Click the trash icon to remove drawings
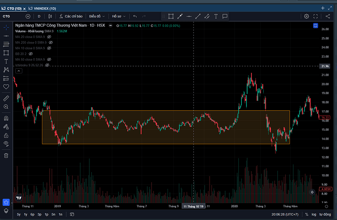This screenshot has width=337, height=220. tap(6, 156)
